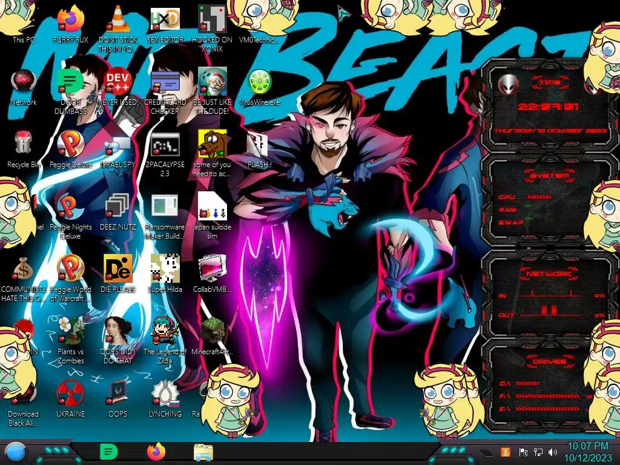Open File Explorer from taskbar
This screenshot has width=620, height=465.
click(x=203, y=452)
